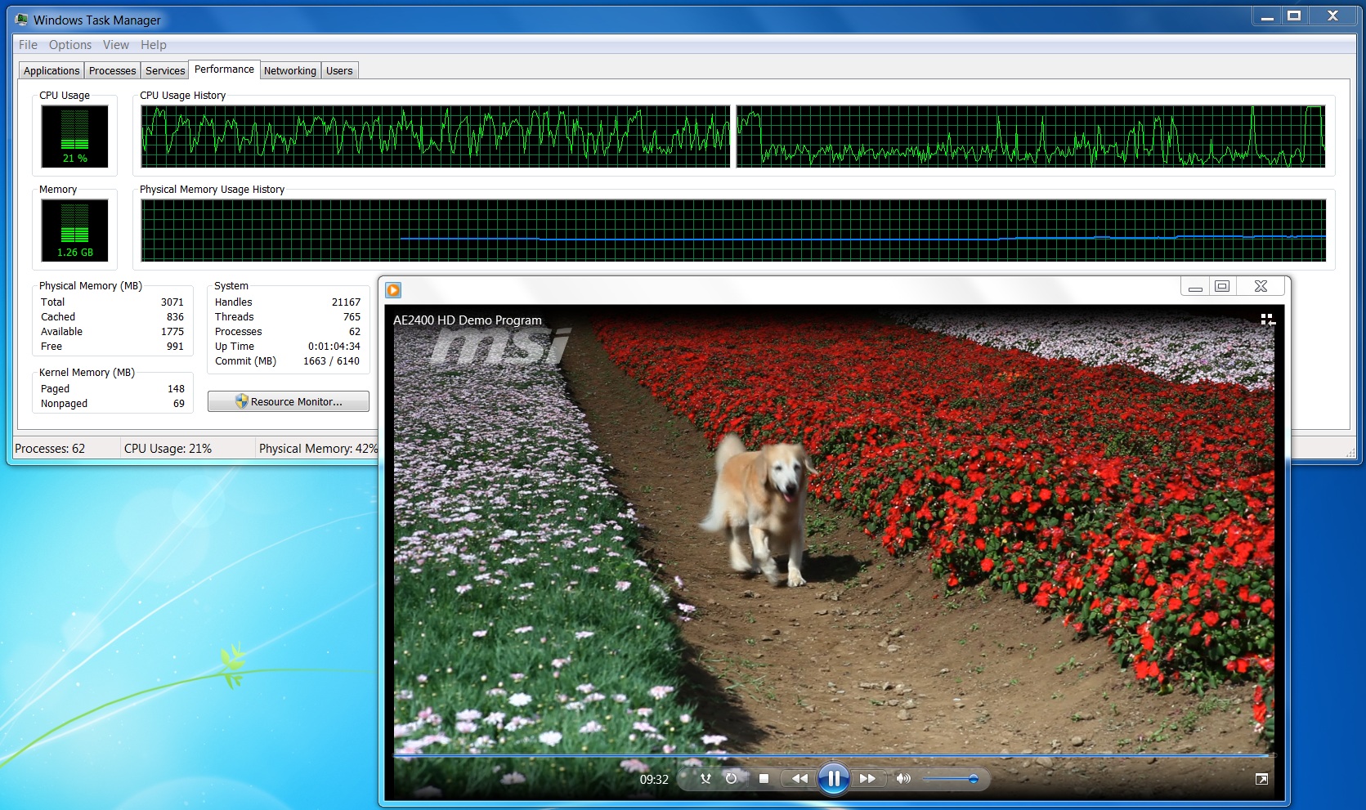Toggle repeat in the media player
The height and width of the screenshot is (810, 1366).
point(731,779)
